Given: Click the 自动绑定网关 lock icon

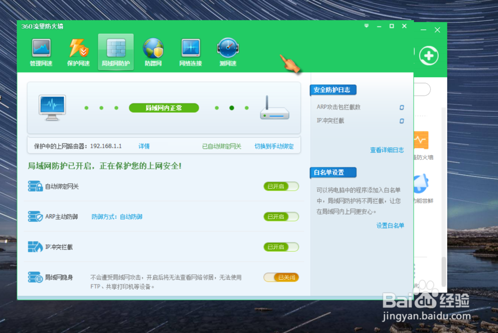Looking at the screenshot, I should pos(35,186).
